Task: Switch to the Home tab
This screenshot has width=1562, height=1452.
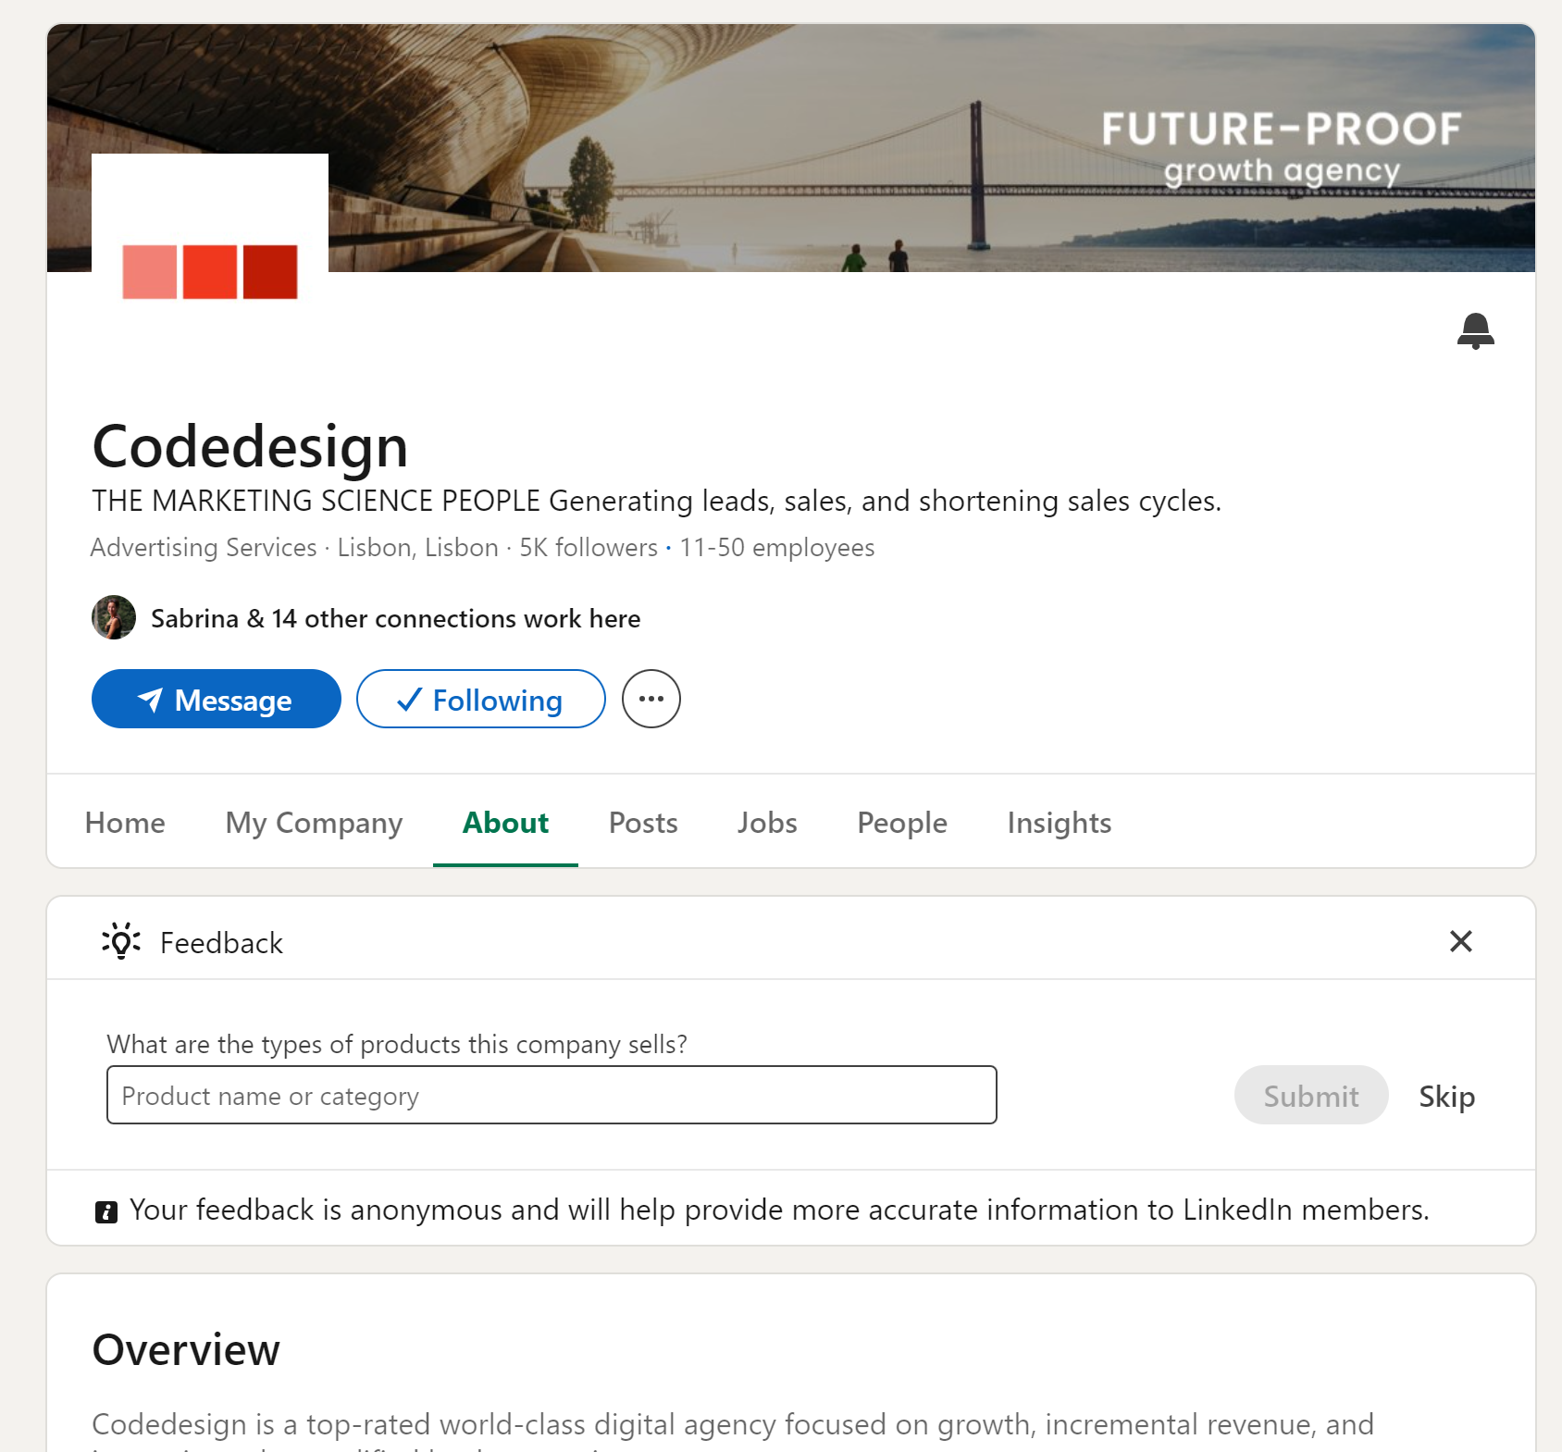Action: 125,823
